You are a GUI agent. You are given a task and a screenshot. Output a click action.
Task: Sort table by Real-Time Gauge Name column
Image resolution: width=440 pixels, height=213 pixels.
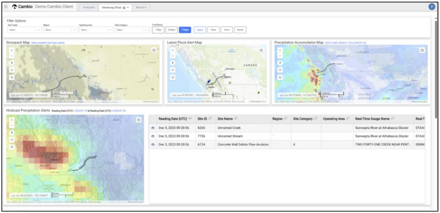392,119
